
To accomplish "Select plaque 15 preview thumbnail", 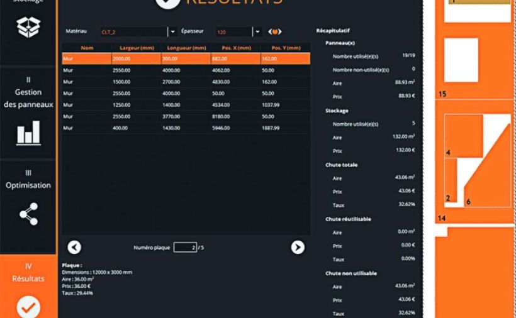I will click(461, 60).
